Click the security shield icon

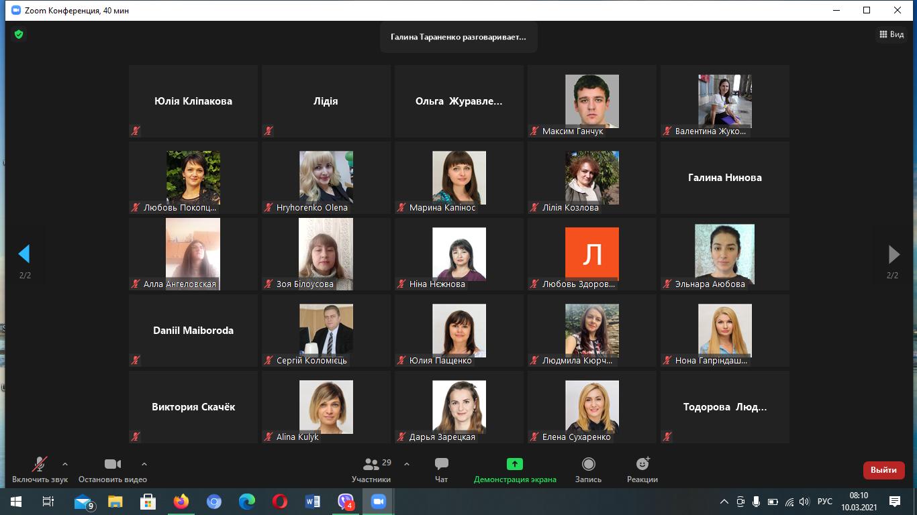coord(19,34)
